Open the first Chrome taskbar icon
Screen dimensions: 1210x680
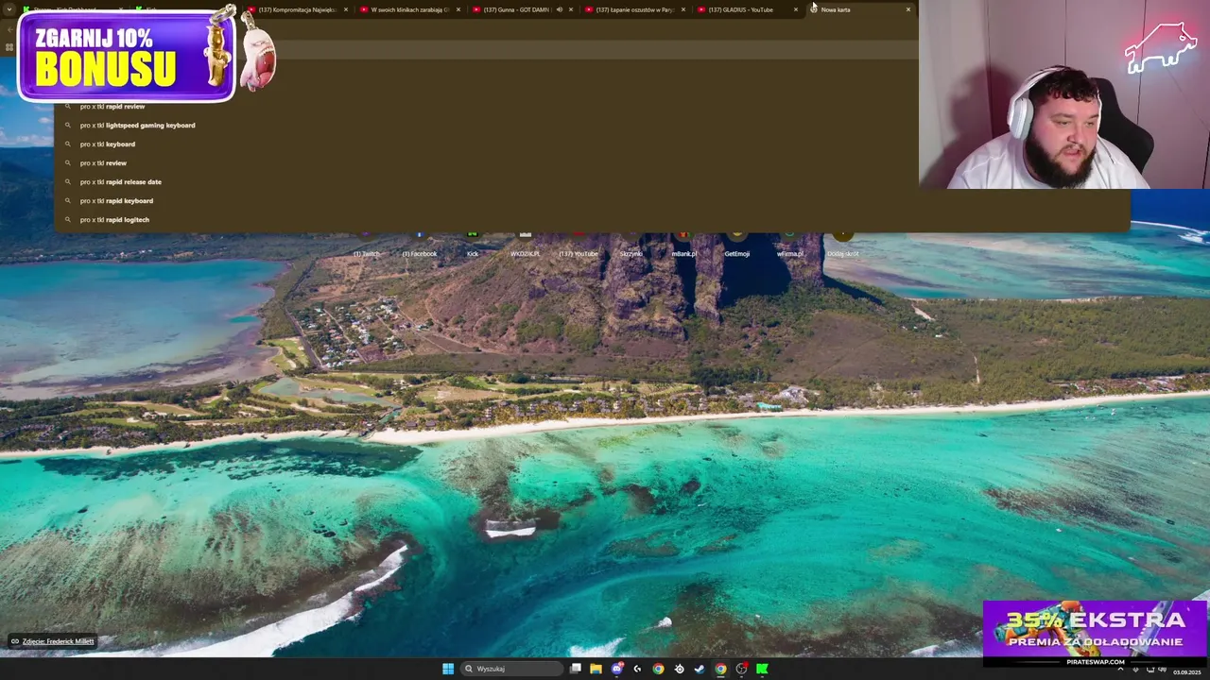(x=658, y=669)
